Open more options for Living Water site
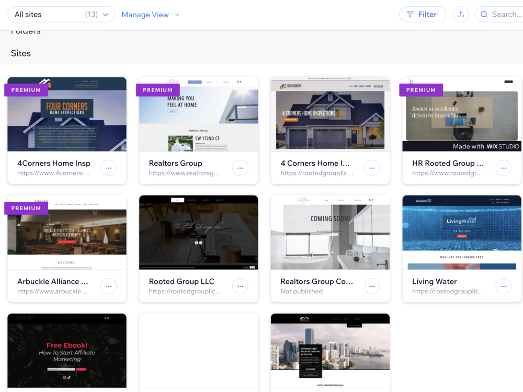 coord(504,286)
